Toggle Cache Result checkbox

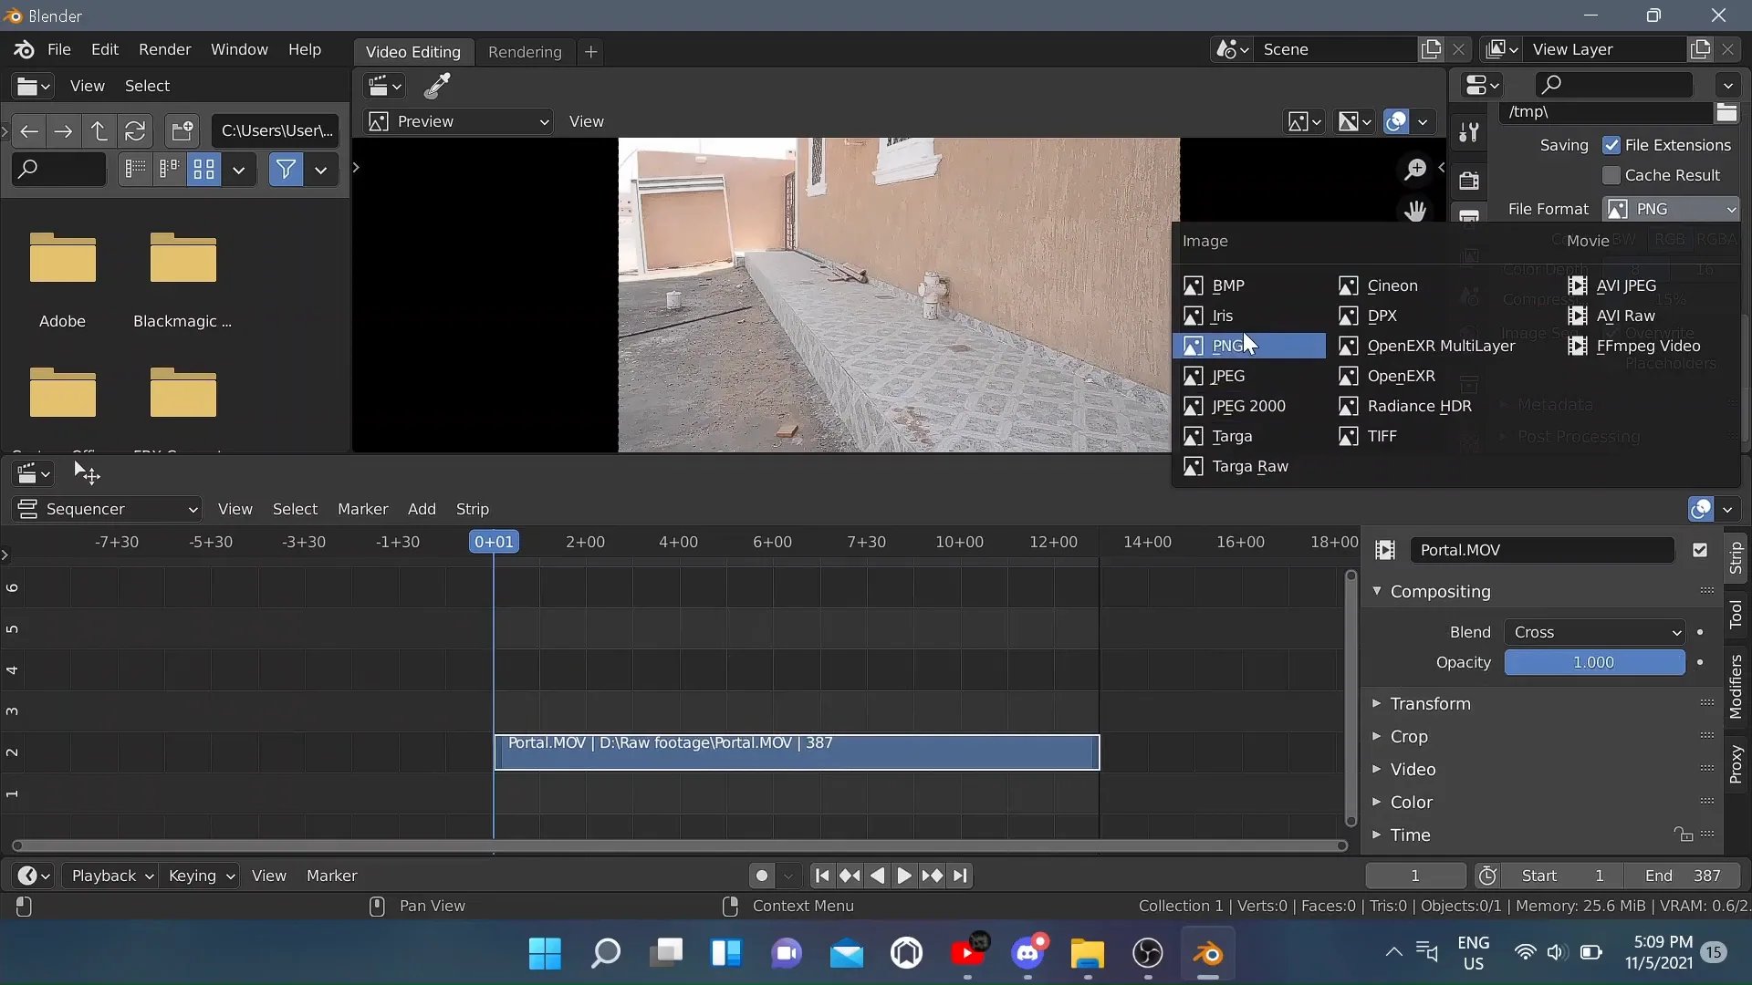[x=1612, y=174]
